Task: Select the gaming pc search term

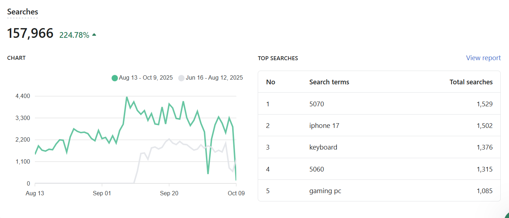Action: click(x=325, y=191)
